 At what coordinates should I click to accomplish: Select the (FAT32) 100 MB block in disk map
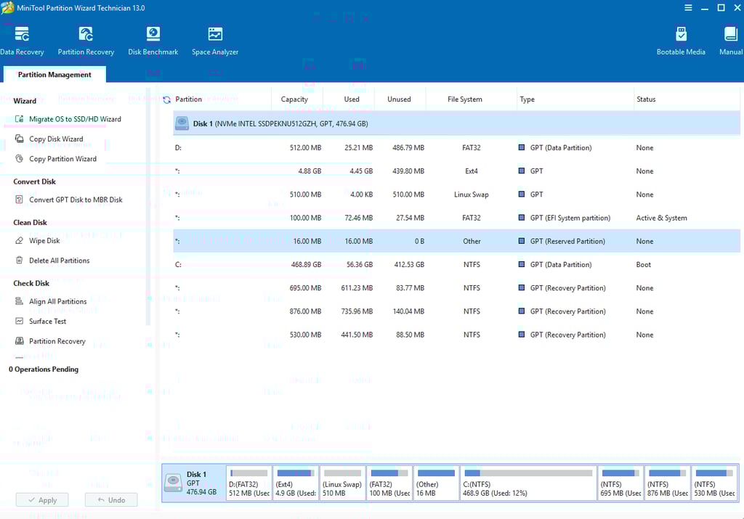pos(389,483)
